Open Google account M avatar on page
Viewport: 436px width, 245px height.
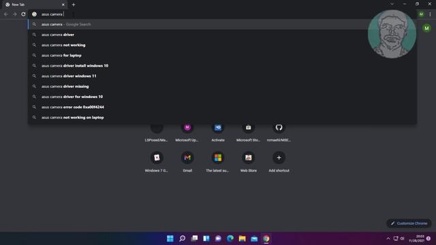[x=426, y=29]
